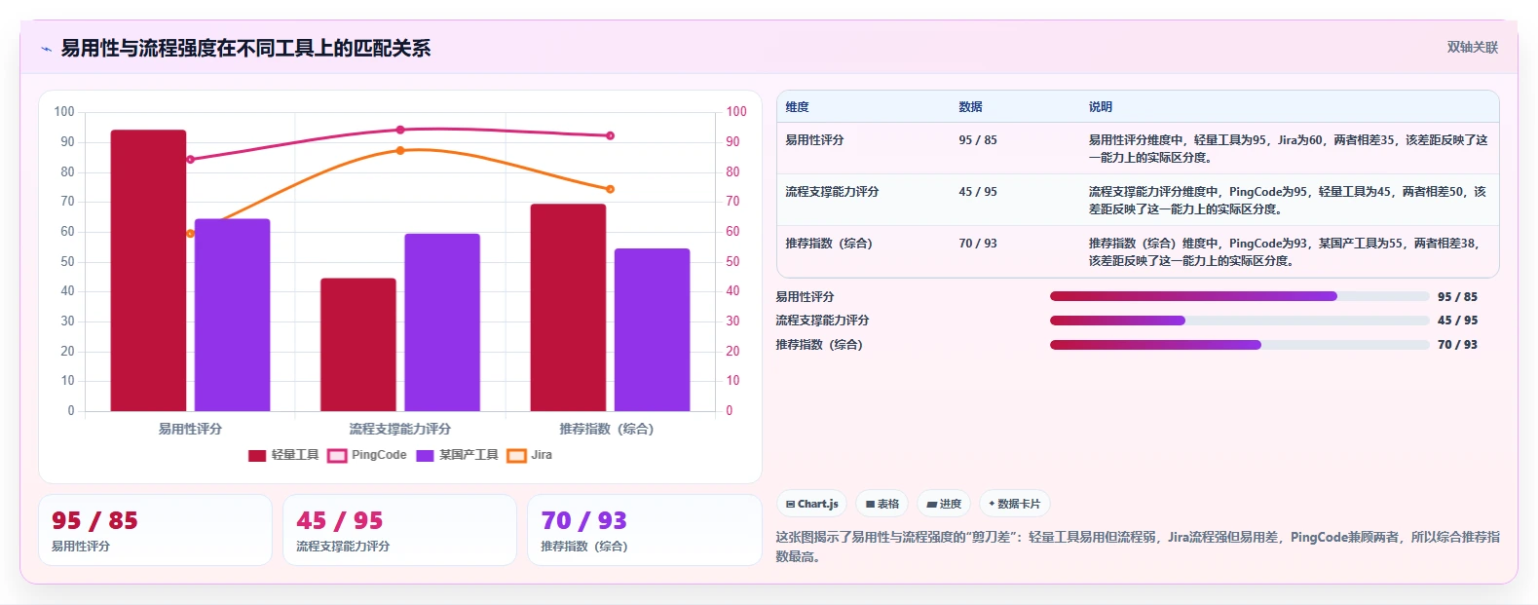1538x605 pixels.
Task: Click the pink PingCode point above 推荐指数
Action: [611, 135]
